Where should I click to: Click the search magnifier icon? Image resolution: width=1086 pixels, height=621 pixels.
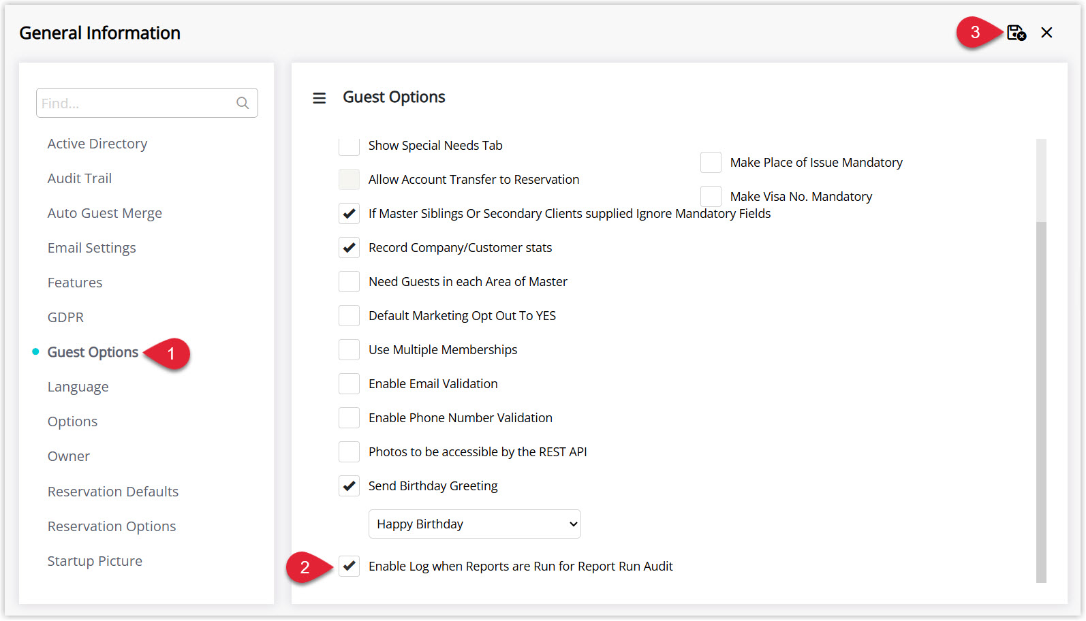pos(243,103)
